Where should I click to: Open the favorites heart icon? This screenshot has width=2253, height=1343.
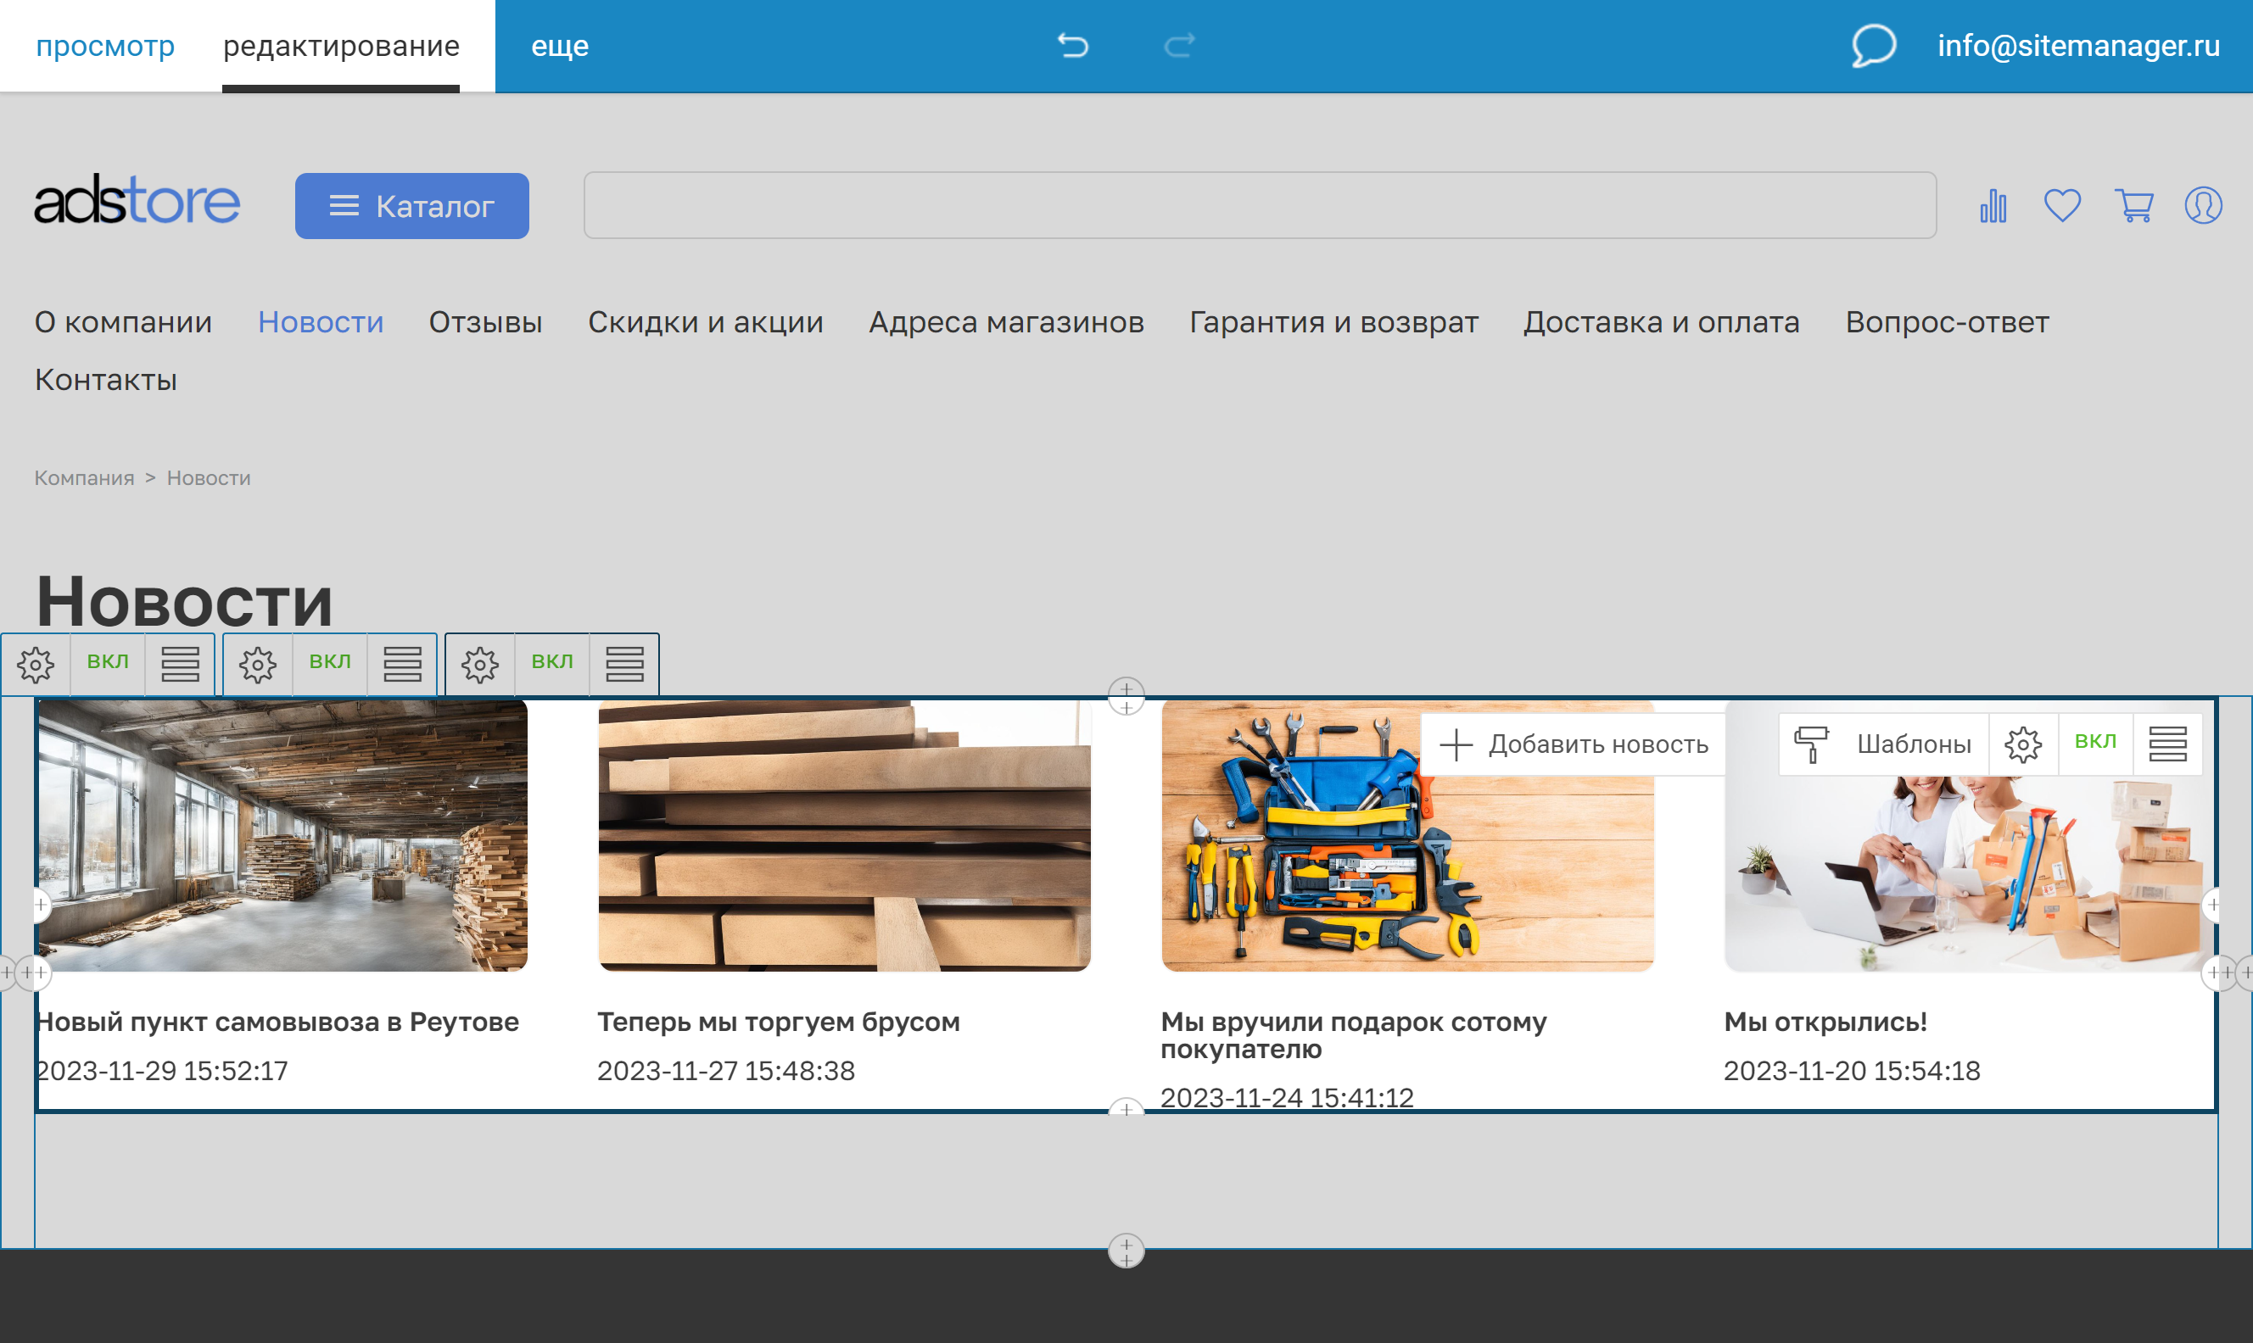coord(2063,205)
